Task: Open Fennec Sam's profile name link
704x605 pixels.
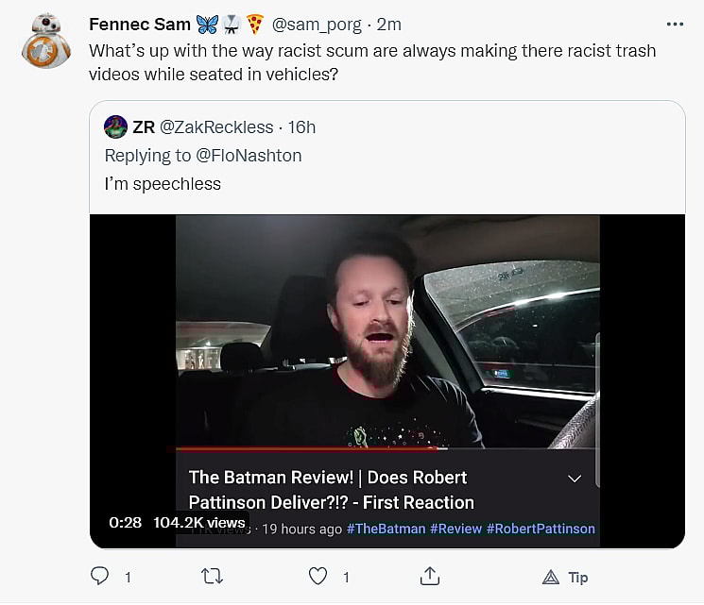Action: click(140, 24)
